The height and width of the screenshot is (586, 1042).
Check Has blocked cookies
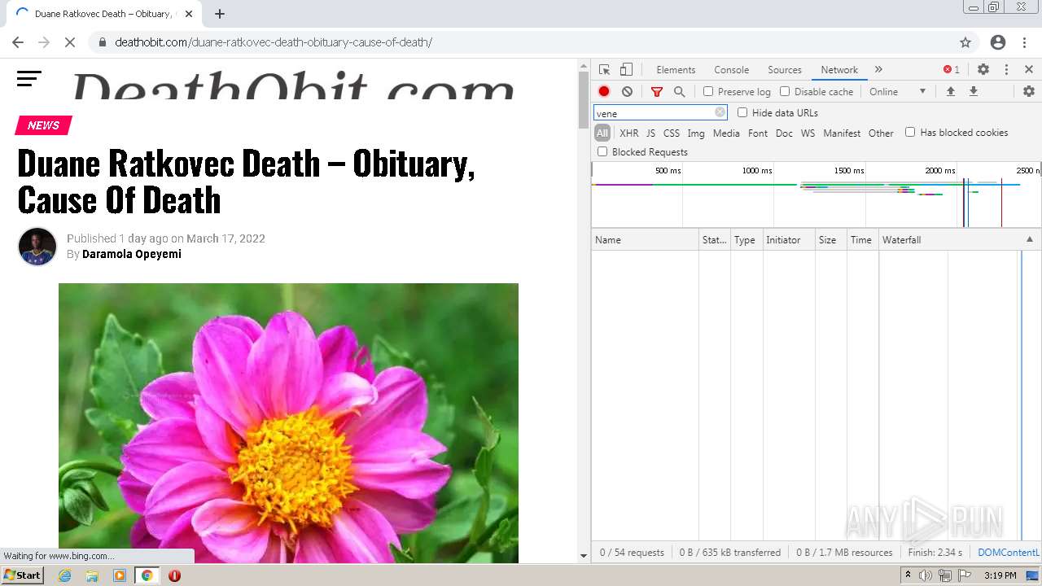910,132
